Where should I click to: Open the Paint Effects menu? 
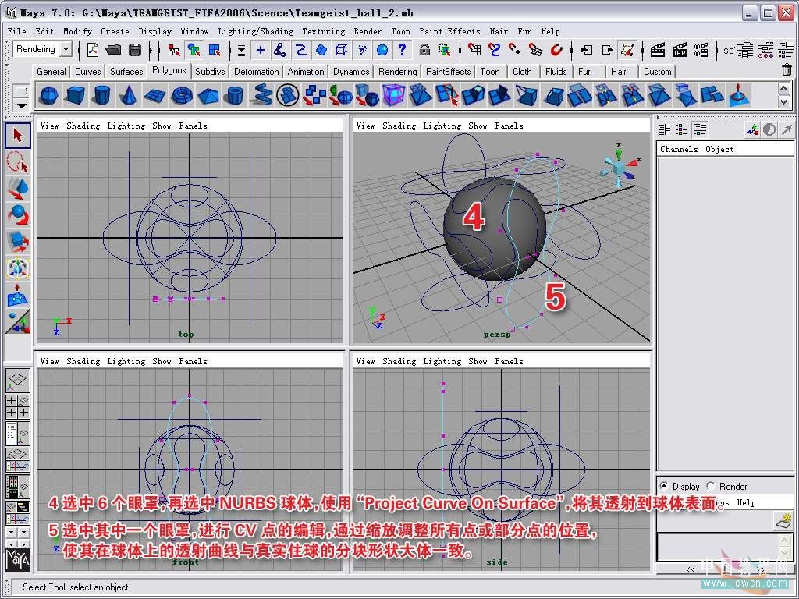449,31
